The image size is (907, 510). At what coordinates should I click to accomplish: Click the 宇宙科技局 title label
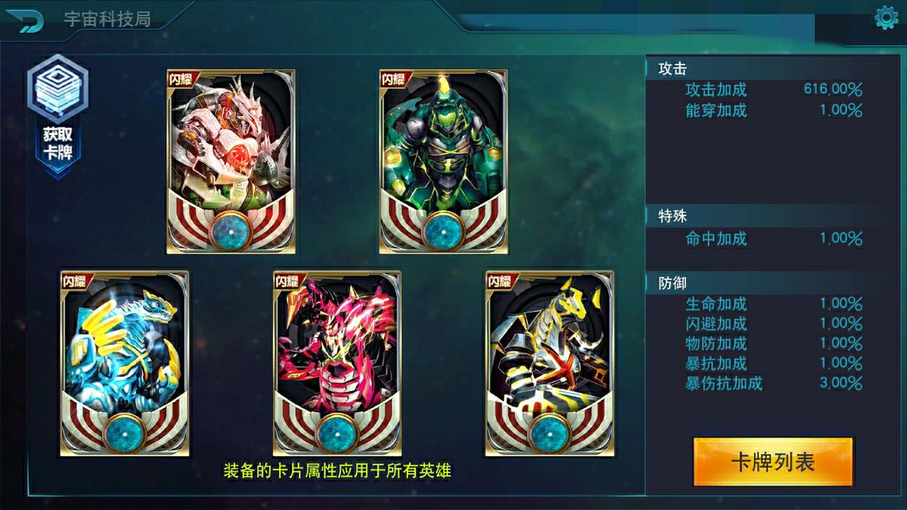tap(107, 19)
